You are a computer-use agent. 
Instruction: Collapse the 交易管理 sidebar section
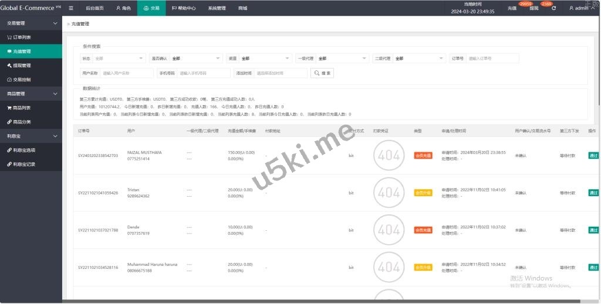point(55,23)
